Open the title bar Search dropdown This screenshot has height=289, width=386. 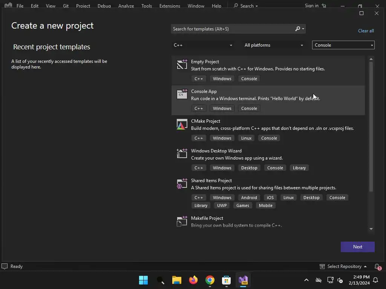click(x=246, y=6)
